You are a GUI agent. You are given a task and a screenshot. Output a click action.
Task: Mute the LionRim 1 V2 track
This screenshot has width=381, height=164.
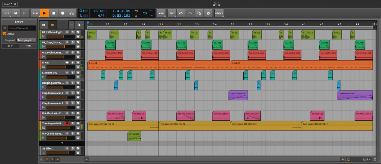tap(78, 73)
